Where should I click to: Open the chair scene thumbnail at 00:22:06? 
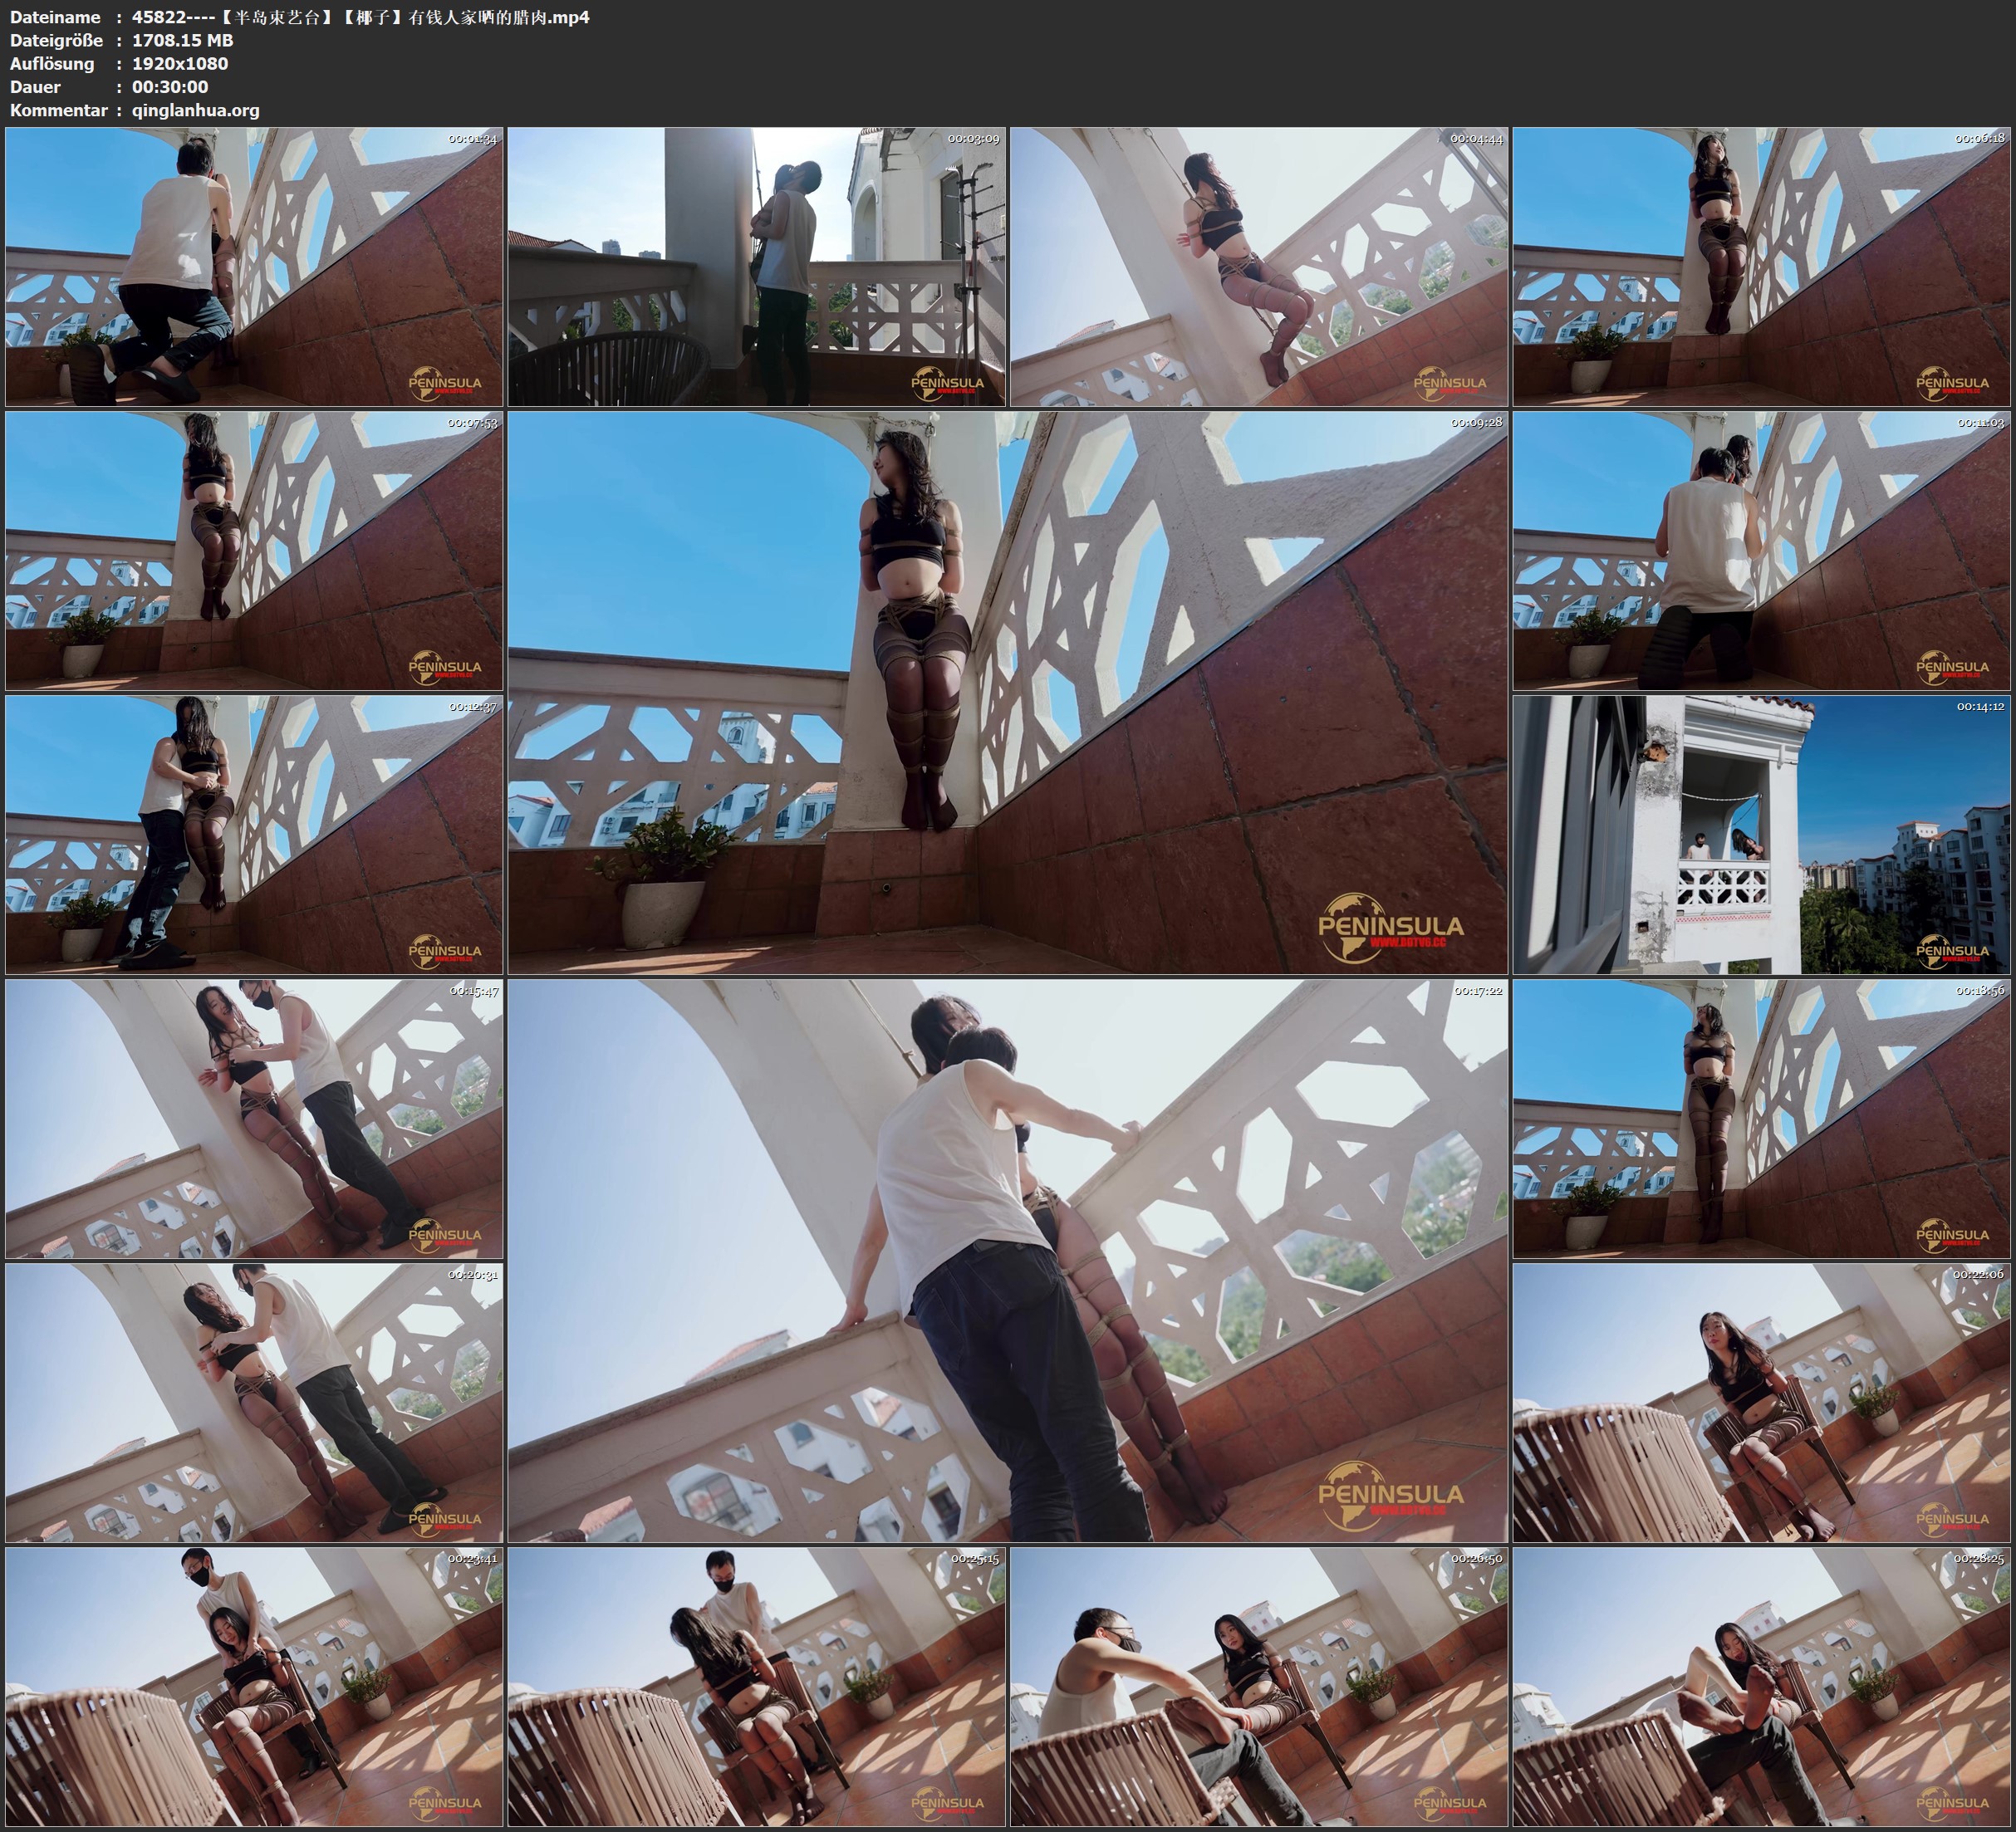coord(1761,1402)
